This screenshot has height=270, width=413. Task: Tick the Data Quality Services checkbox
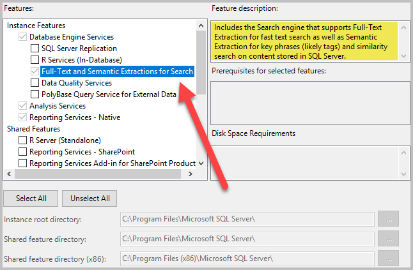click(35, 83)
